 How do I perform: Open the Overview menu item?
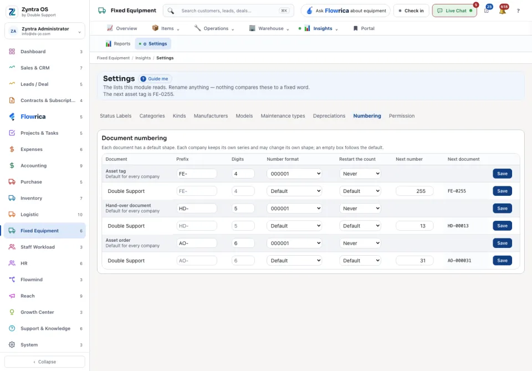pos(122,28)
